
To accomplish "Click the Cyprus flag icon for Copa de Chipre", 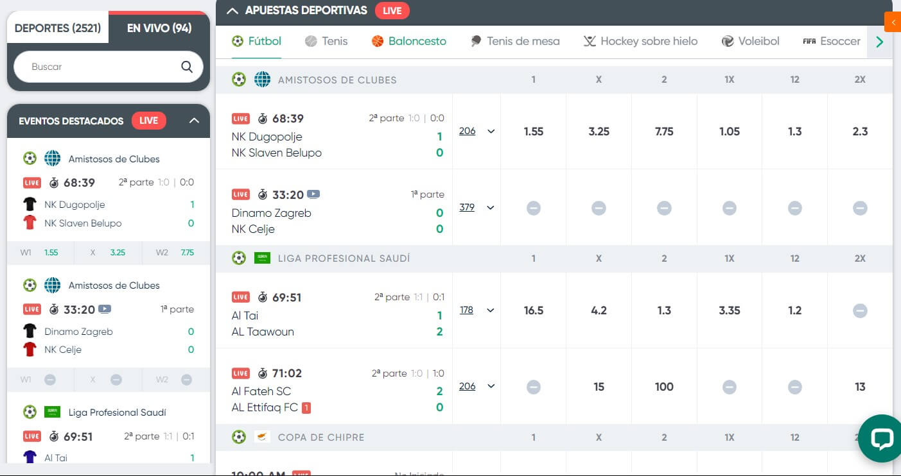I will click(262, 437).
